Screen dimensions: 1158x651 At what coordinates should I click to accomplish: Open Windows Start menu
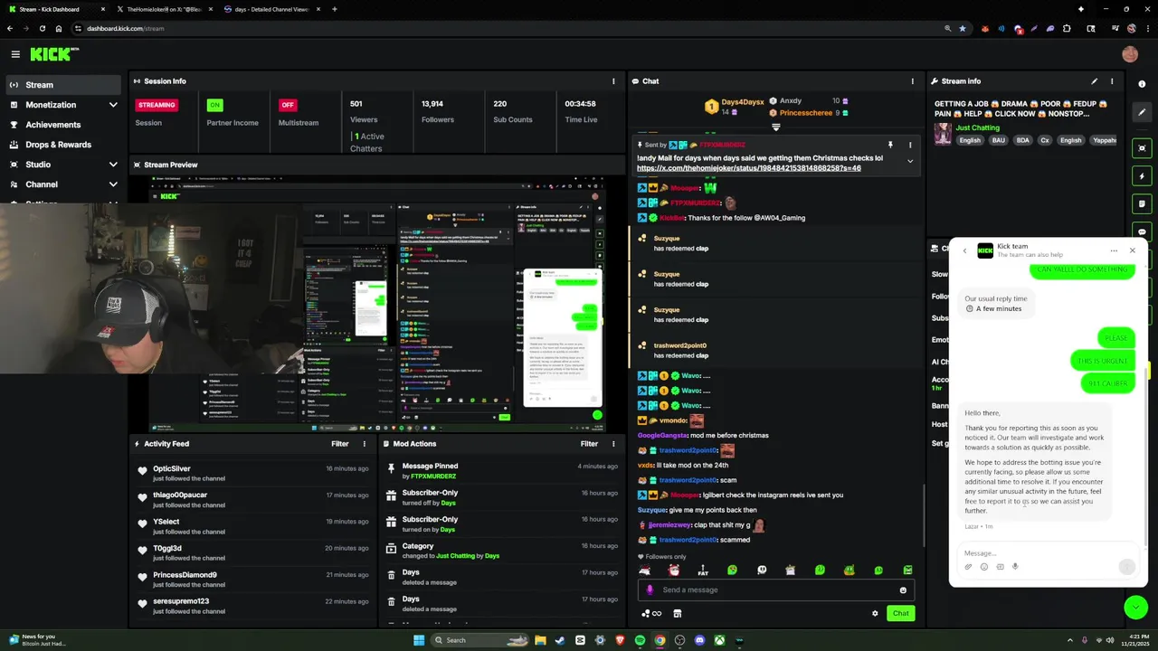[x=418, y=640]
